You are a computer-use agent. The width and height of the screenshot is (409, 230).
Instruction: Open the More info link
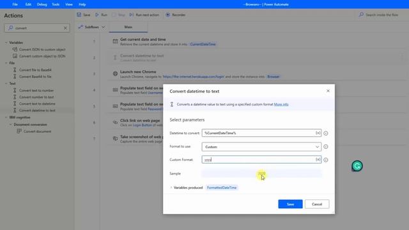coord(281,104)
